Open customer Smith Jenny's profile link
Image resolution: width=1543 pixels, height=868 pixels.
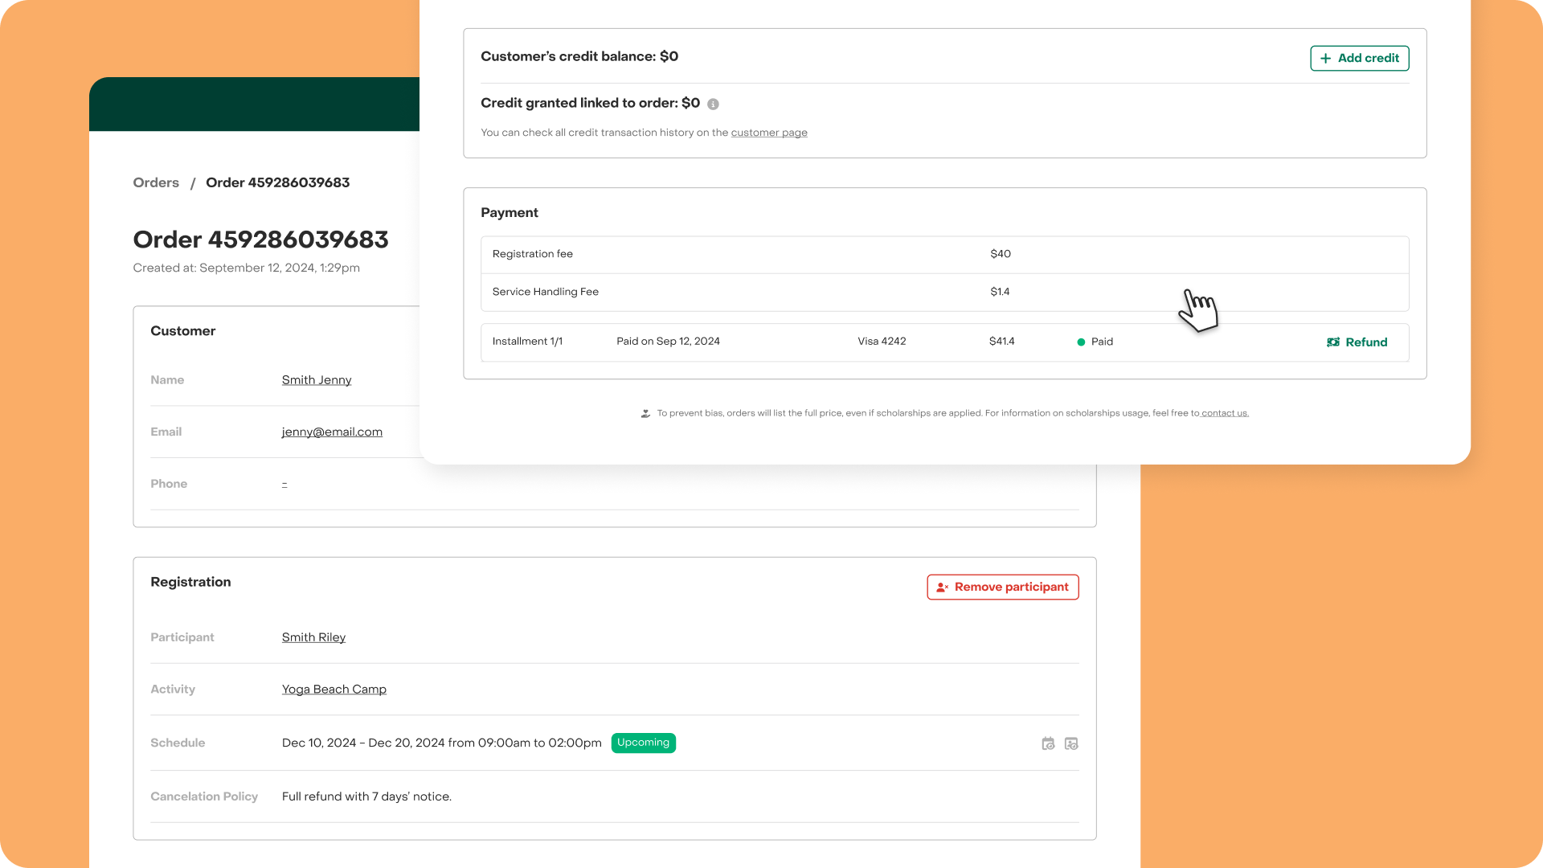click(x=317, y=380)
